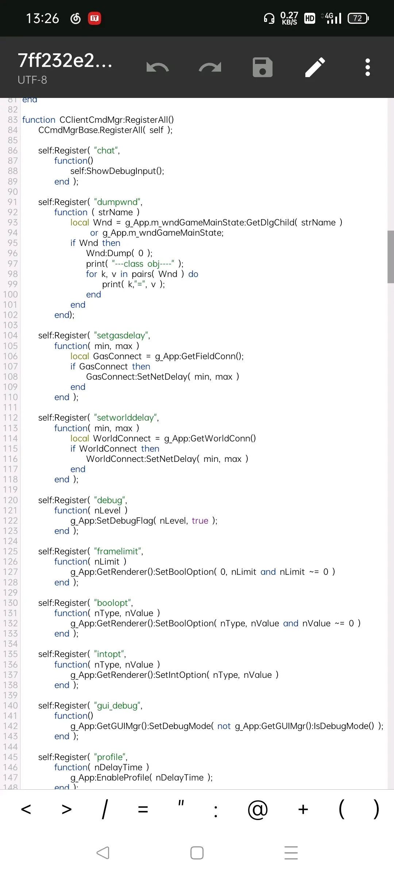Tap the undo arrow icon
394x877 pixels.
[x=158, y=67]
